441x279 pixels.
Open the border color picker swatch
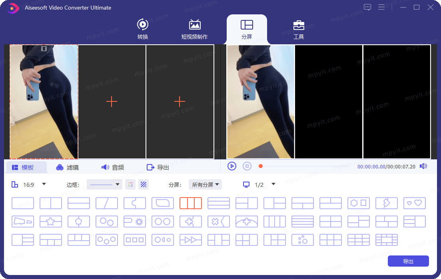pyautogui.click(x=130, y=184)
